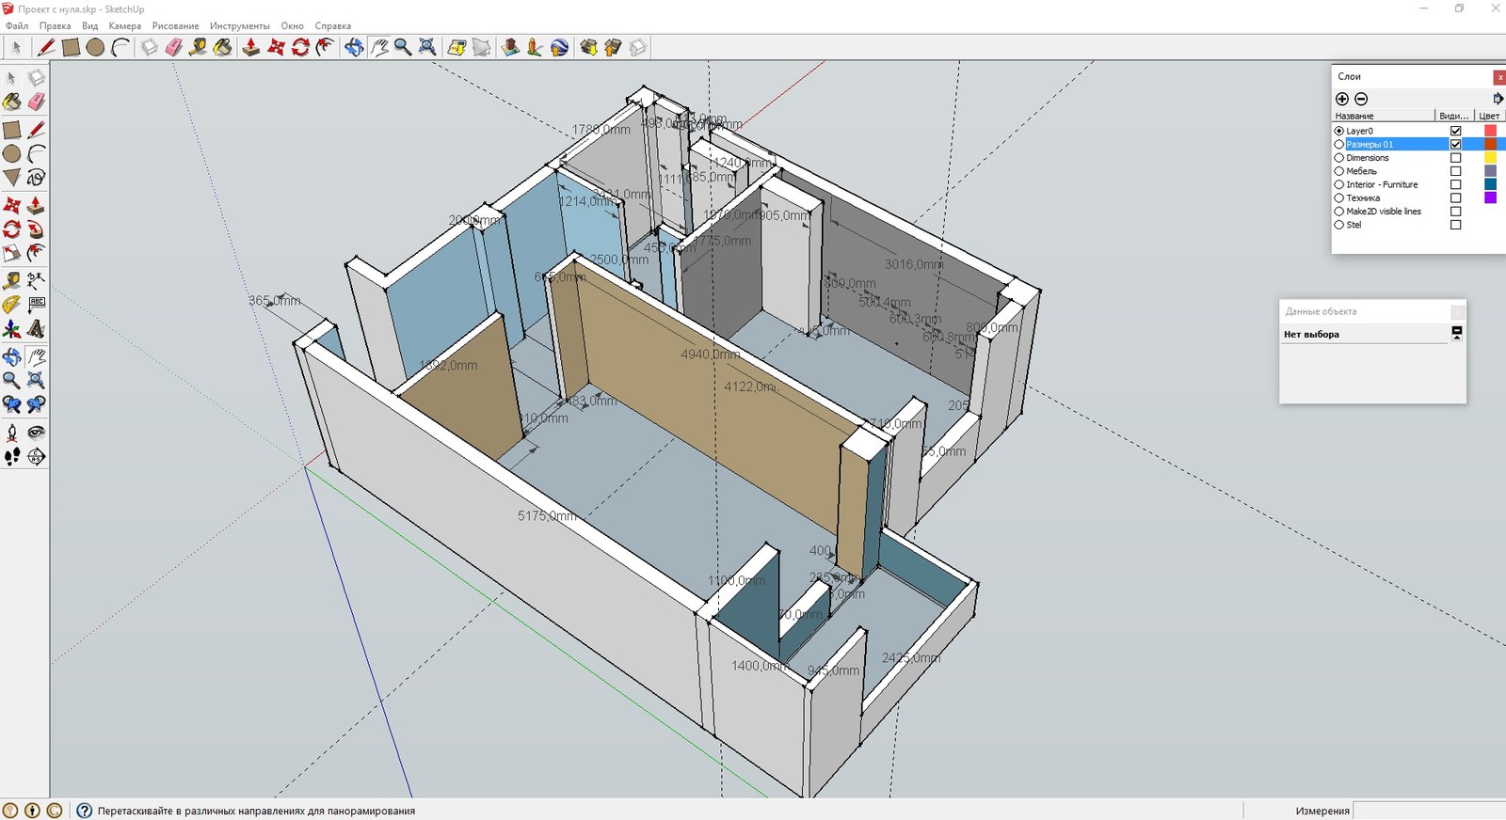Viewport: 1506px width, 820px height.
Task: Open the Рисование menu
Action: 175,26
